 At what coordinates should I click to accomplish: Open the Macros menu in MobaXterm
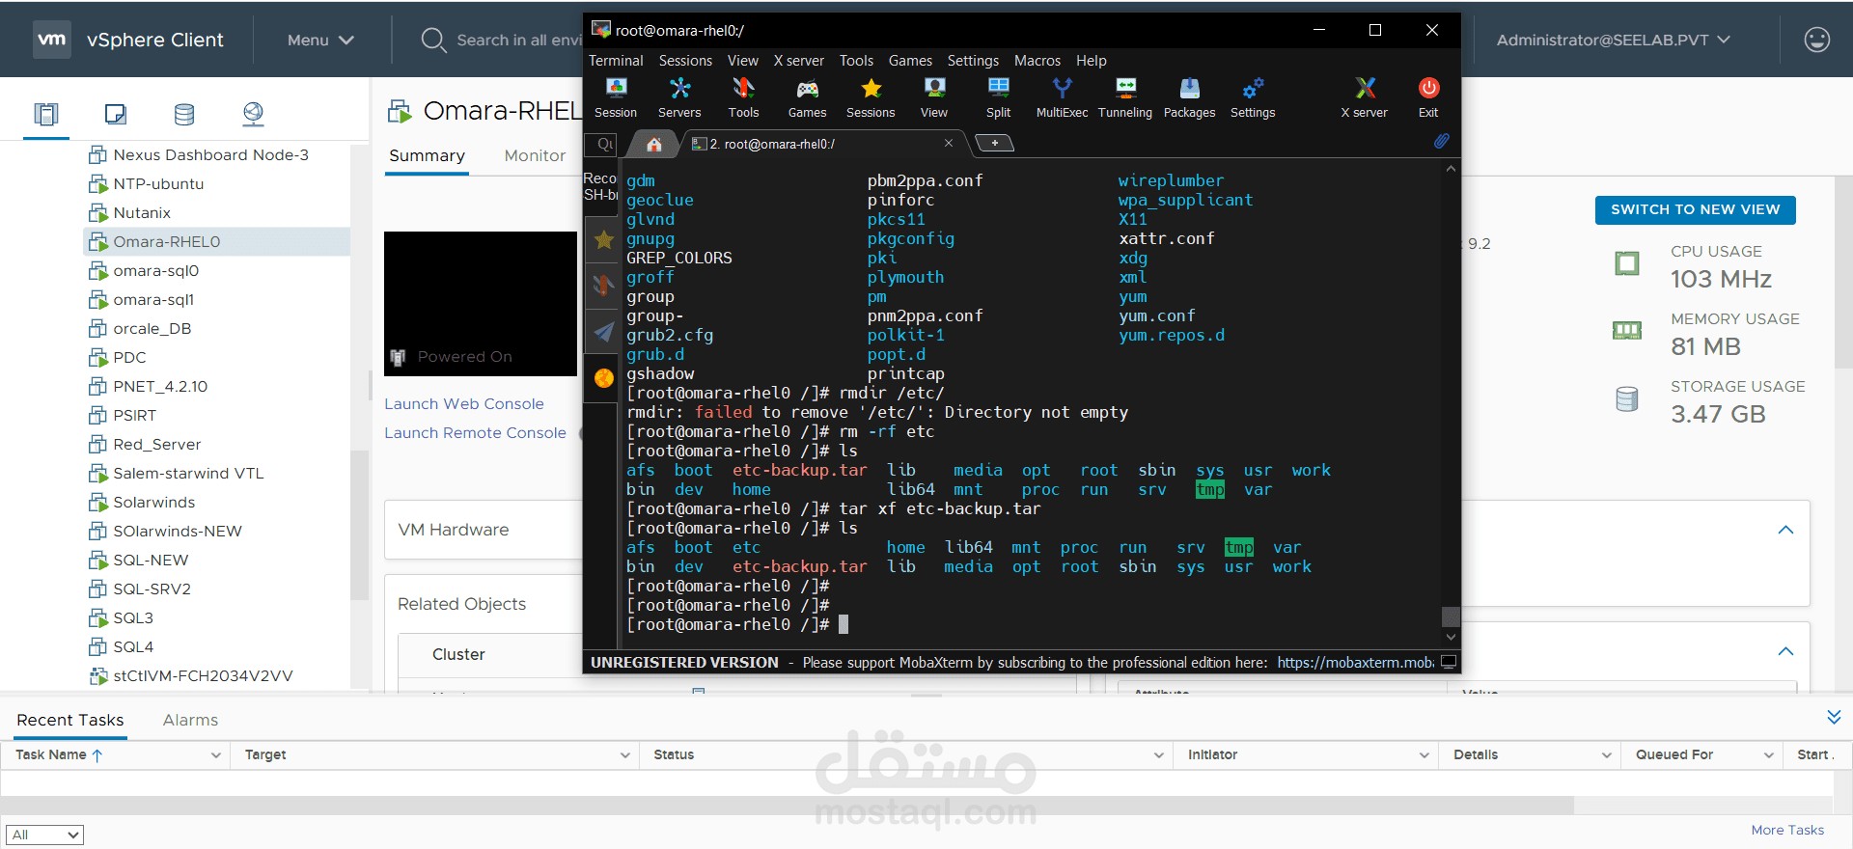point(1037,61)
